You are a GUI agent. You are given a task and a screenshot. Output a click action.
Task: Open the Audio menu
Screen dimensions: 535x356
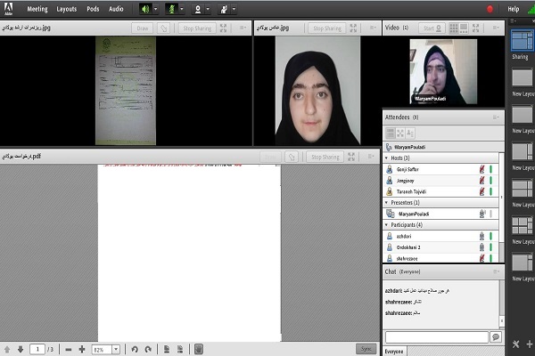coord(116,9)
